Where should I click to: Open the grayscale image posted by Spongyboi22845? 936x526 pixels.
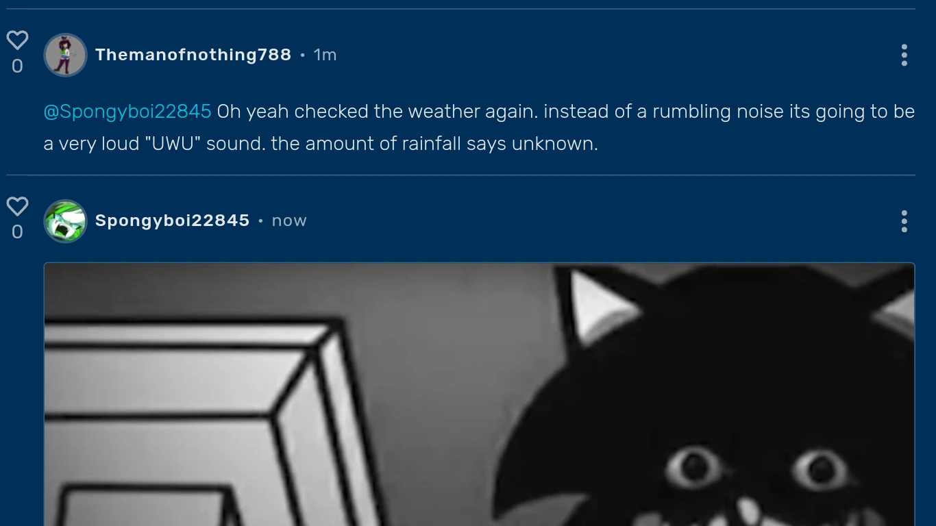[479, 394]
